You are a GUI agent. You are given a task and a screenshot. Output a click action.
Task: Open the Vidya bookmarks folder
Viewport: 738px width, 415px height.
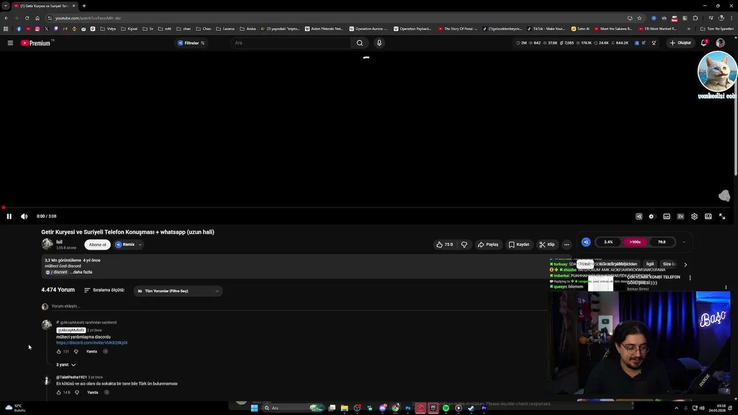108,29
